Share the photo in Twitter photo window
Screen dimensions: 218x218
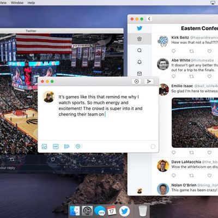(94, 159)
